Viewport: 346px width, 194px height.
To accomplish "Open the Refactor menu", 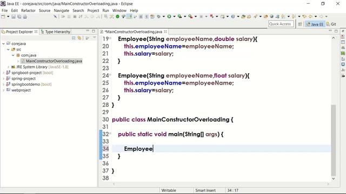I will coord(28,10).
